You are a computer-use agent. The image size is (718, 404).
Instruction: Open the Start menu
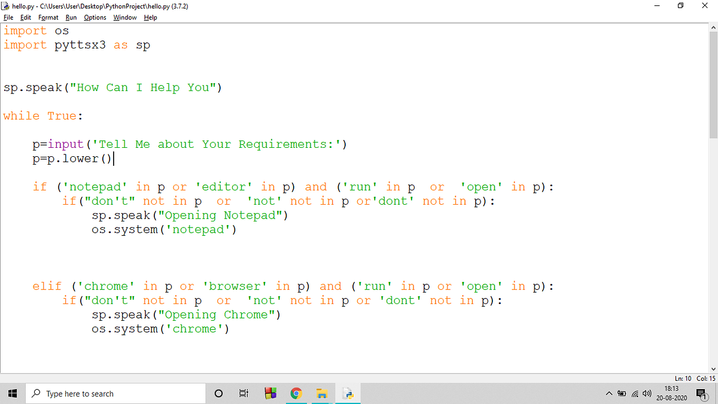tap(12, 393)
